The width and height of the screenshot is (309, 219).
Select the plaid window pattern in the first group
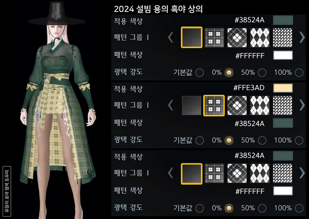click(214, 37)
